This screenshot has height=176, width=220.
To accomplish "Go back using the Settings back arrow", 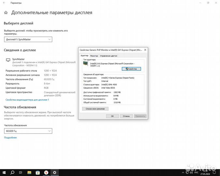I will (x=4, y=3).
